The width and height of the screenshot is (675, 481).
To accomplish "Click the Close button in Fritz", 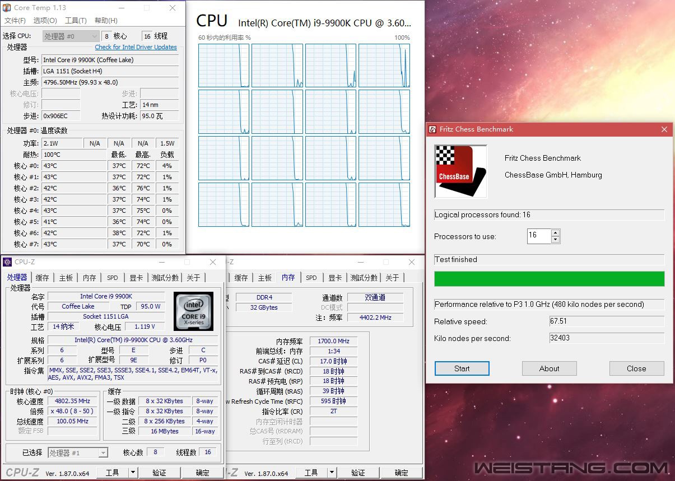I will coord(636,368).
